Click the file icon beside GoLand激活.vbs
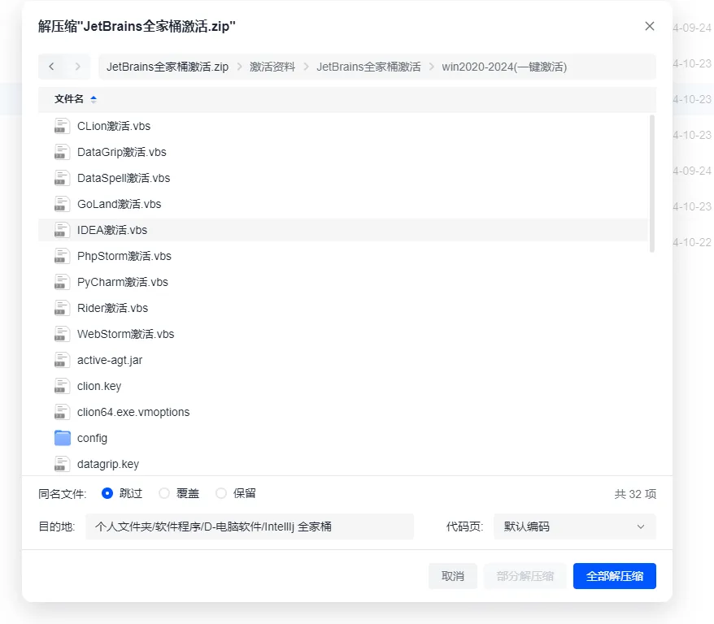The height and width of the screenshot is (624, 714). pyautogui.click(x=62, y=204)
